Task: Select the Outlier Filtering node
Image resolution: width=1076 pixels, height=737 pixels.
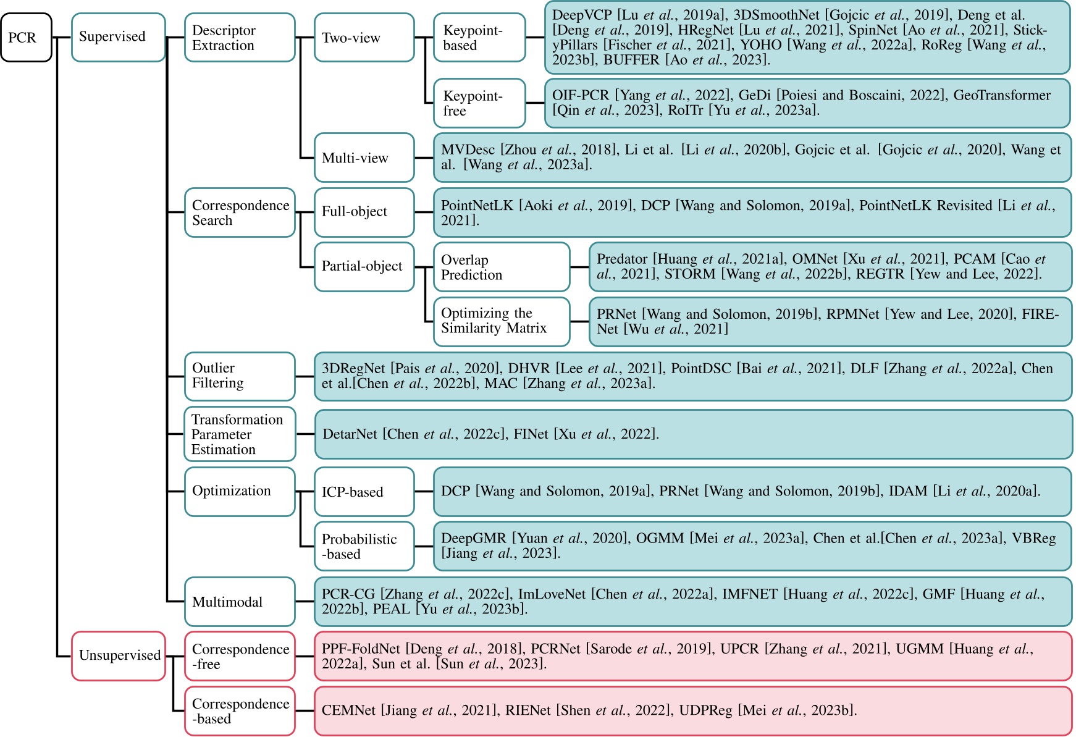Action: 239,376
